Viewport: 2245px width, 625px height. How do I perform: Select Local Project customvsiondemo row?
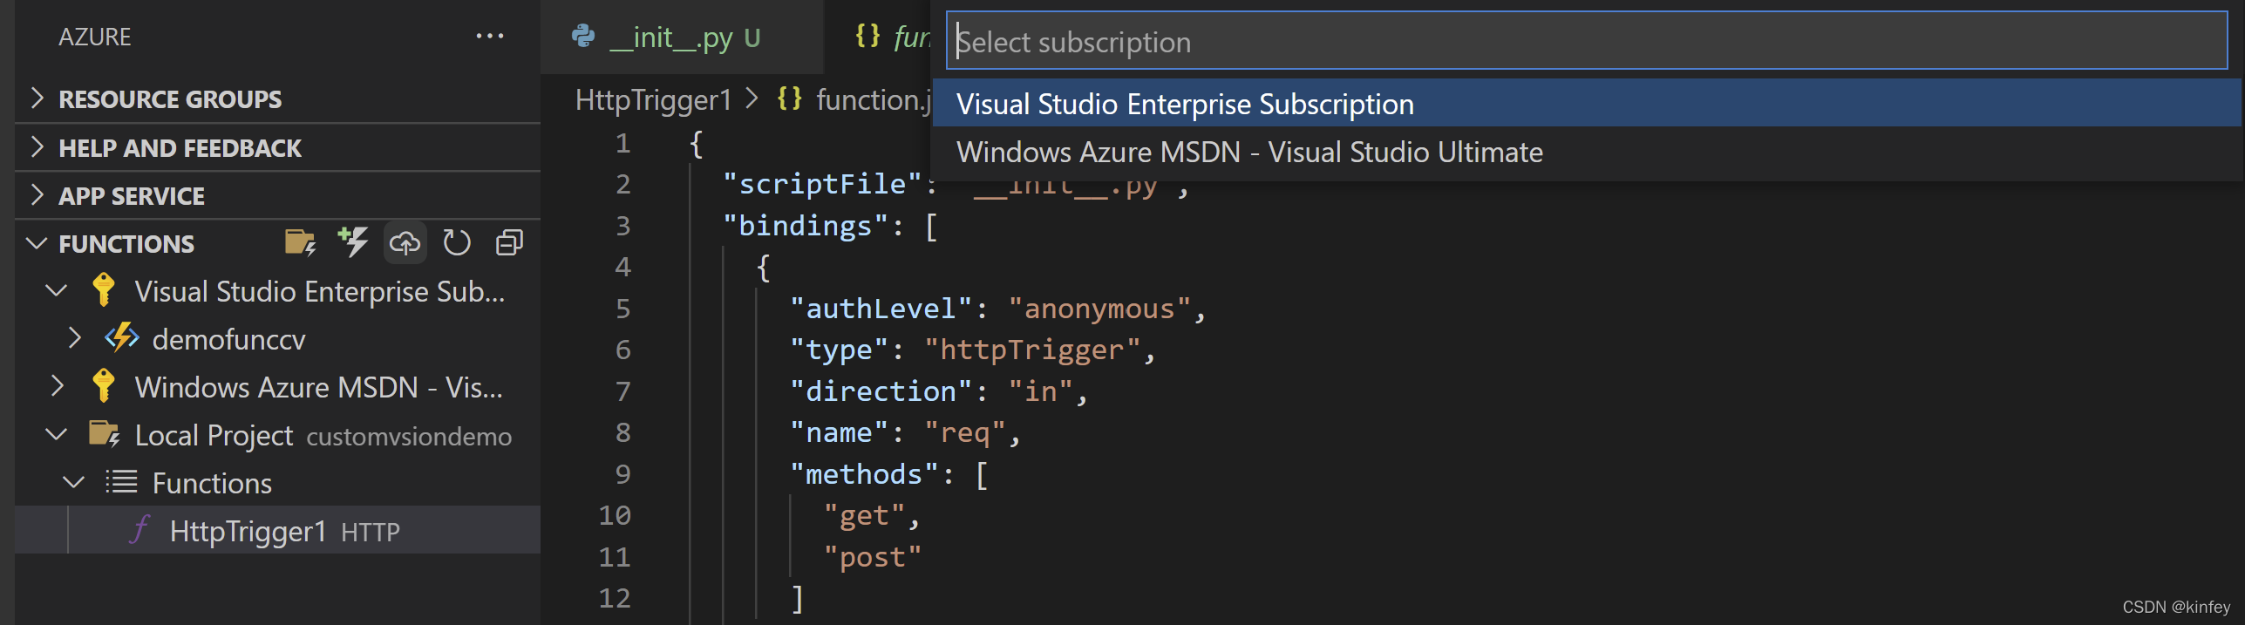point(278,435)
